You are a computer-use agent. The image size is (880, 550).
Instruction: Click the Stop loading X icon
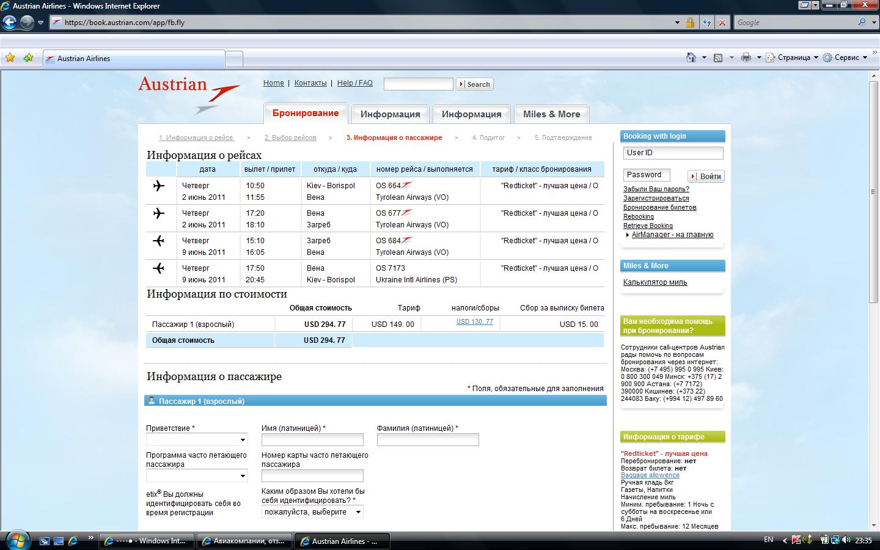click(x=722, y=23)
